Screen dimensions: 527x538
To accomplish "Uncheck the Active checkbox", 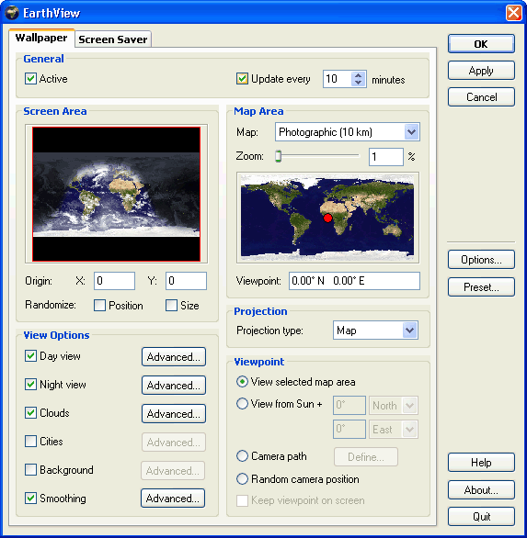I will 30,79.
